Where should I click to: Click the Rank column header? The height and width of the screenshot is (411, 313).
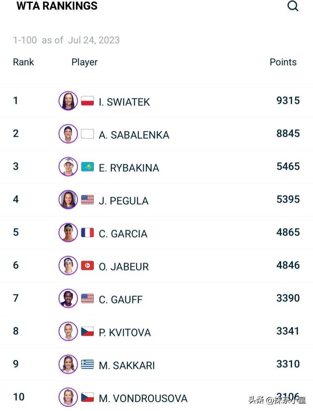(x=23, y=62)
